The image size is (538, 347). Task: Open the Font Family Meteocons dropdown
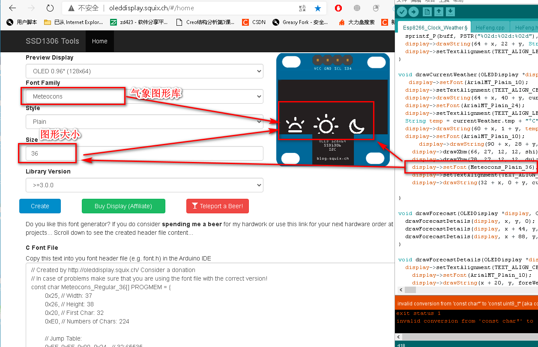[x=144, y=96]
